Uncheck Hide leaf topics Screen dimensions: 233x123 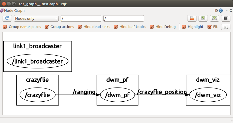[x=116, y=27]
